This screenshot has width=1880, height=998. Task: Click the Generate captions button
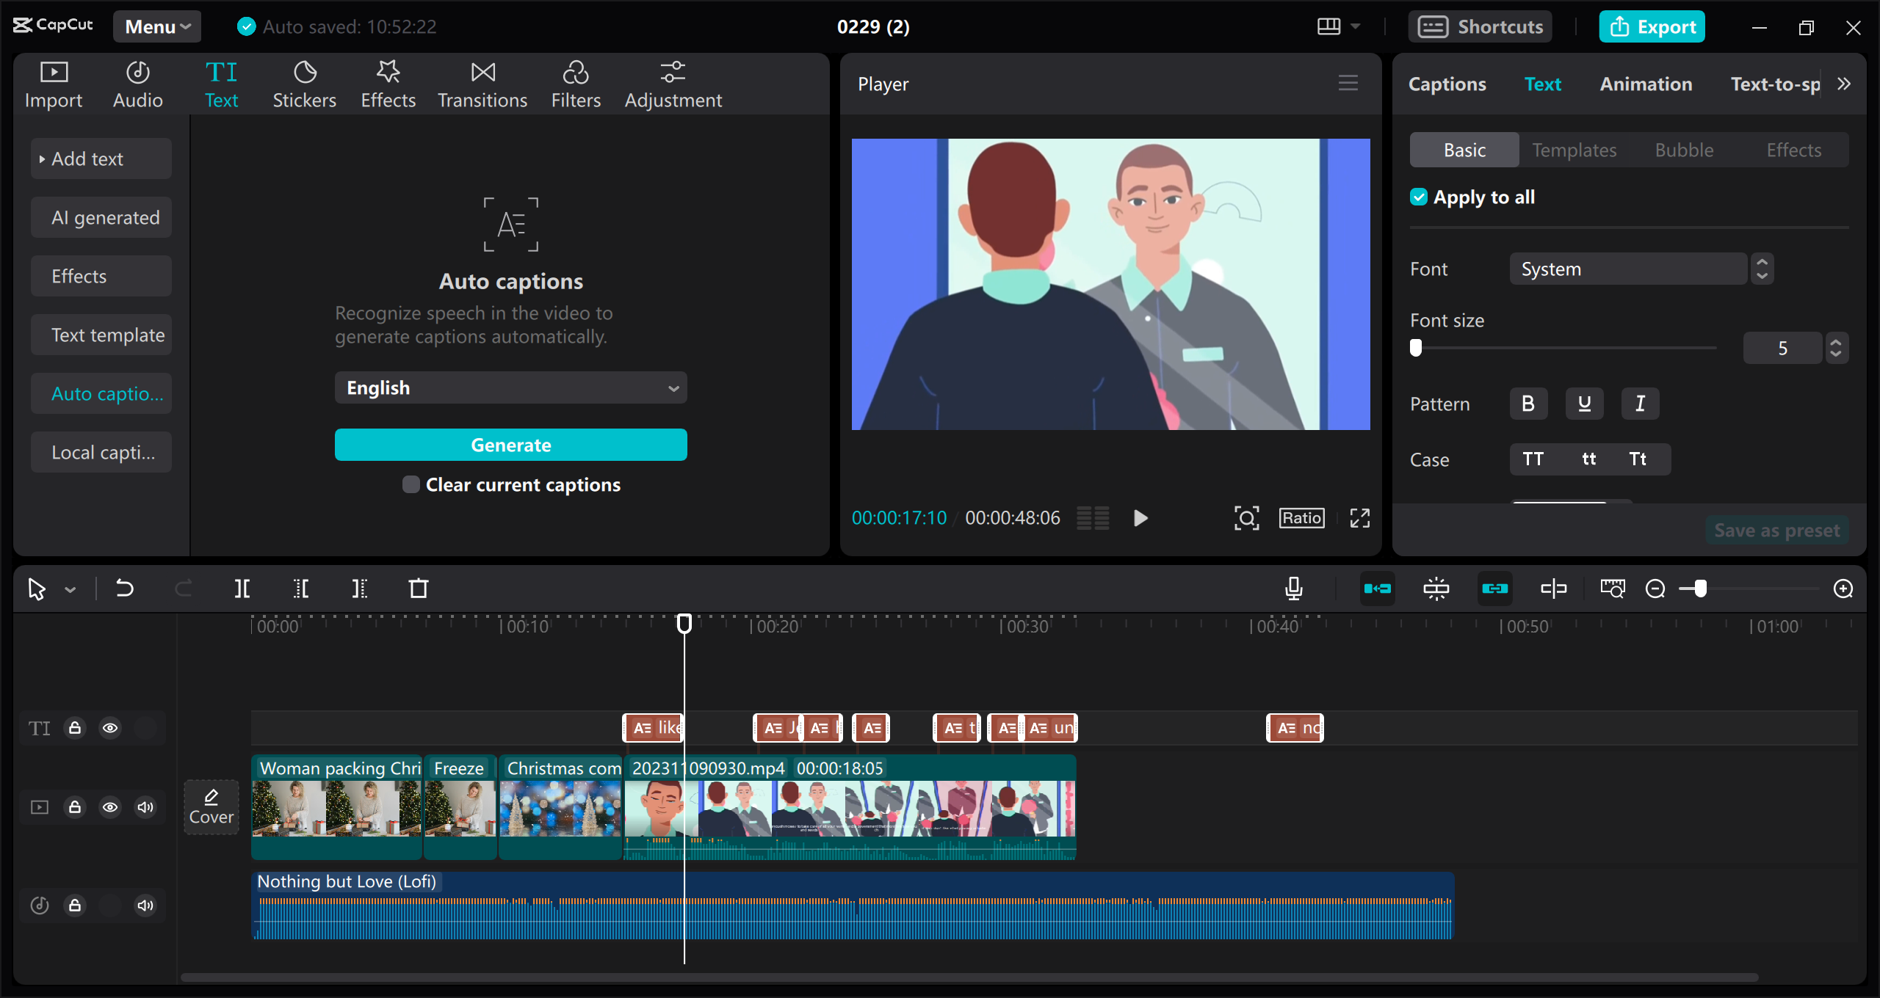(x=511, y=445)
